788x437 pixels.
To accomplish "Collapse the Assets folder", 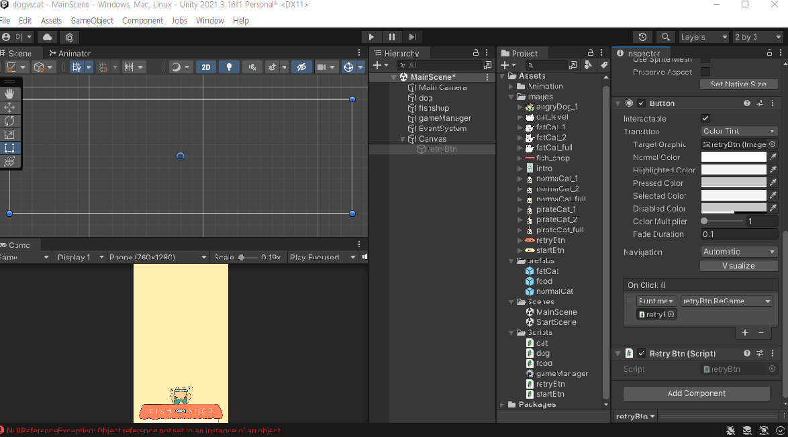I will tap(502, 76).
